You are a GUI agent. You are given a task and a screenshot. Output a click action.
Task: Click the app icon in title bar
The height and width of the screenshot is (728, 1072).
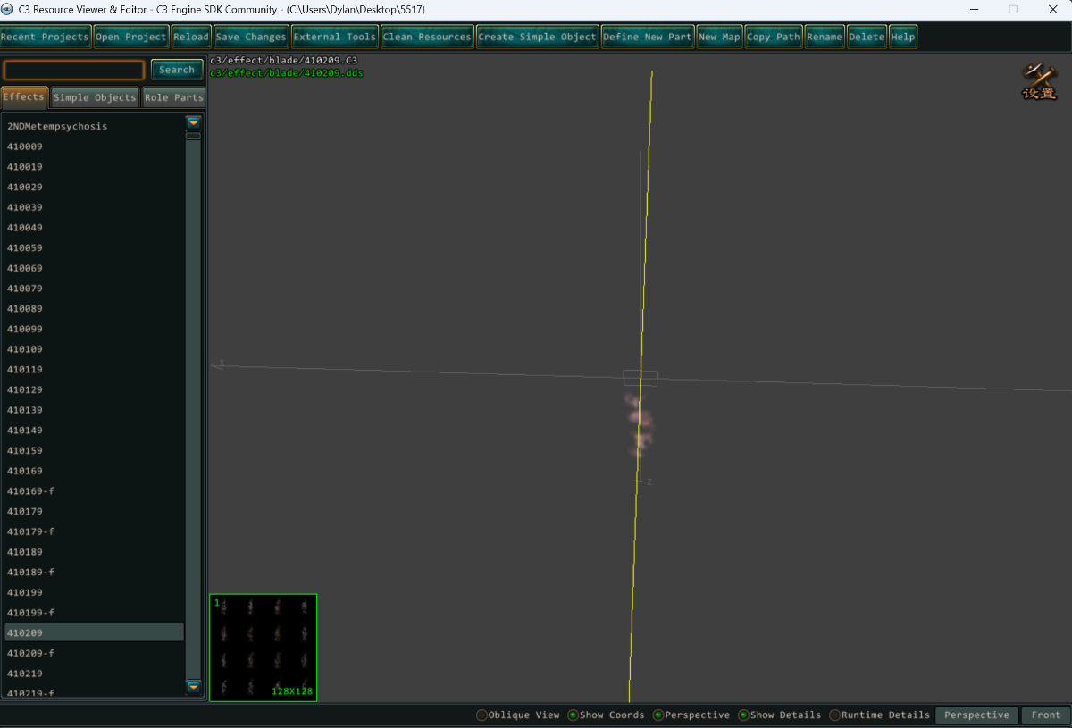pos(7,9)
